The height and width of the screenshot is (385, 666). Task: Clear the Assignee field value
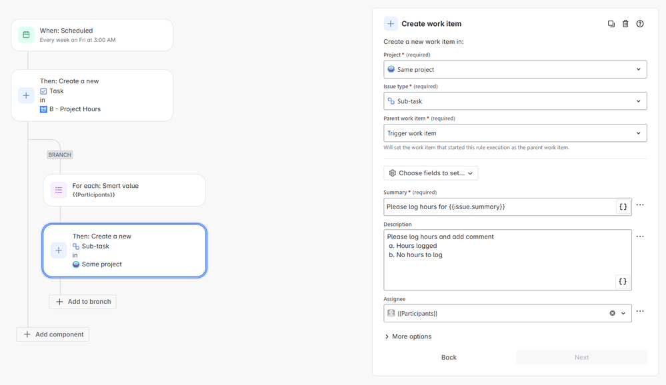(x=612, y=313)
